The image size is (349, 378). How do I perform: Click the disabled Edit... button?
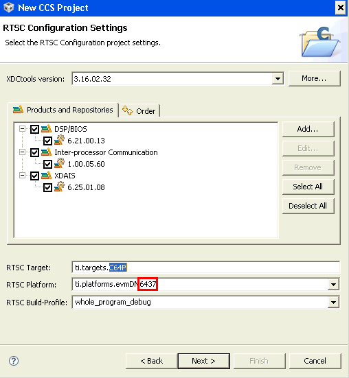point(308,148)
